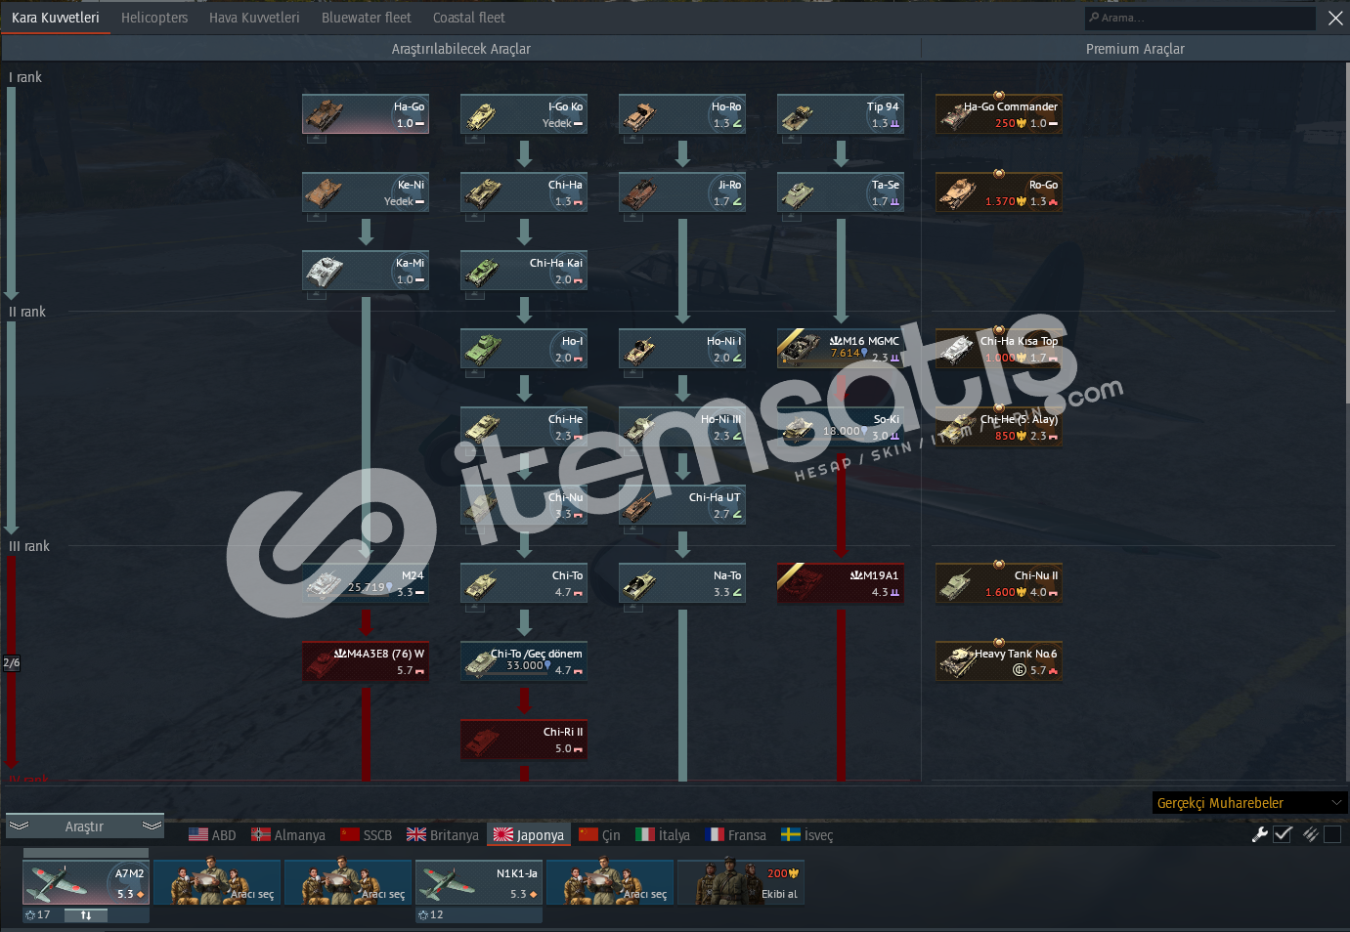Click Aracı seç slot right of N1K1-Ja
1350x932 pixels.
(x=610, y=882)
